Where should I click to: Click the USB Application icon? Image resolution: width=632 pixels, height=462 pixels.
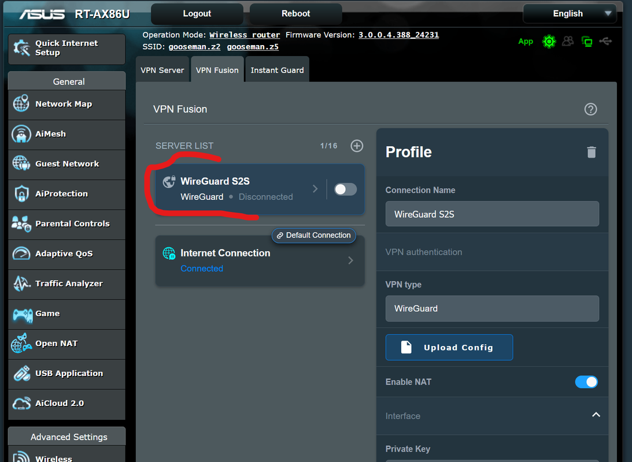coord(22,373)
